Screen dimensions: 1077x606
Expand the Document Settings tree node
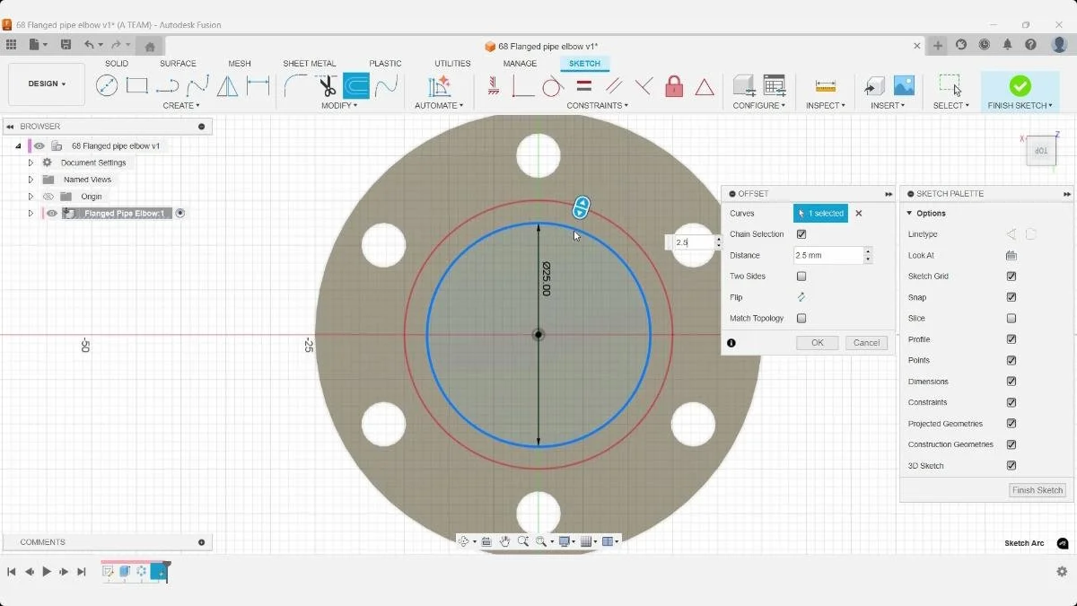31,162
